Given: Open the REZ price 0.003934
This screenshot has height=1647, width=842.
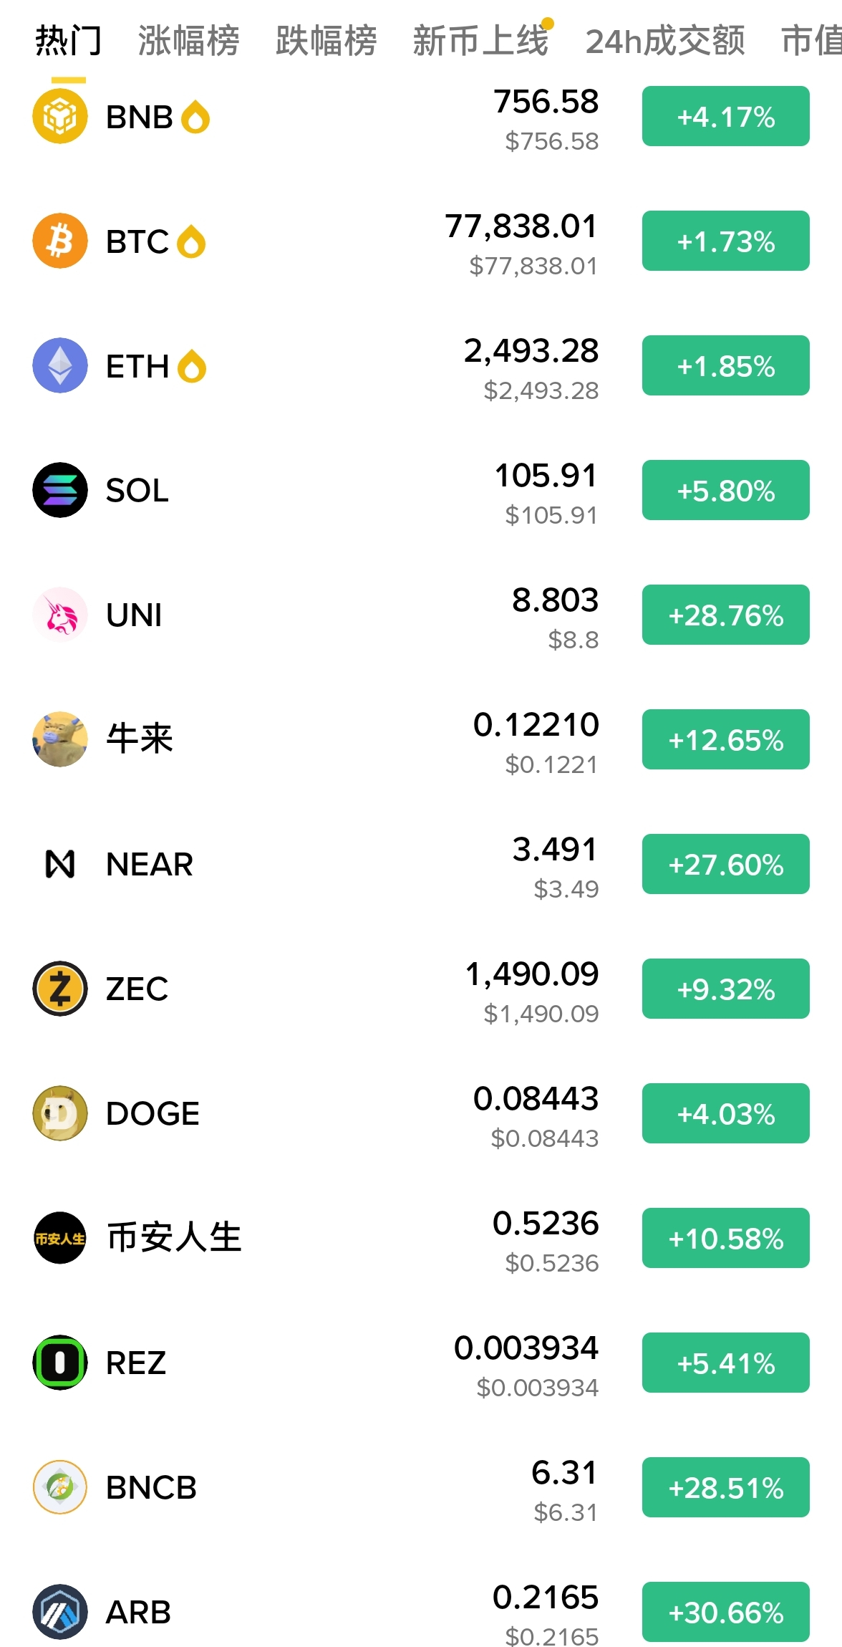Looking at the screenshot, I should pos(526,1348).
